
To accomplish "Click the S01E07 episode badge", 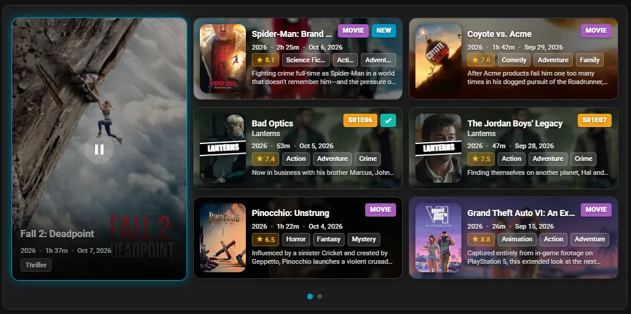I will coord(595,120).
